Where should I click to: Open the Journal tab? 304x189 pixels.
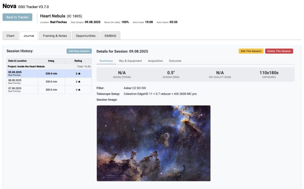pos(28,35)
